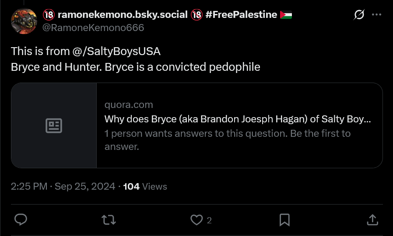Open the @RamoneKemono666 handle link
393x236 pixels.
tap(93, 28)
